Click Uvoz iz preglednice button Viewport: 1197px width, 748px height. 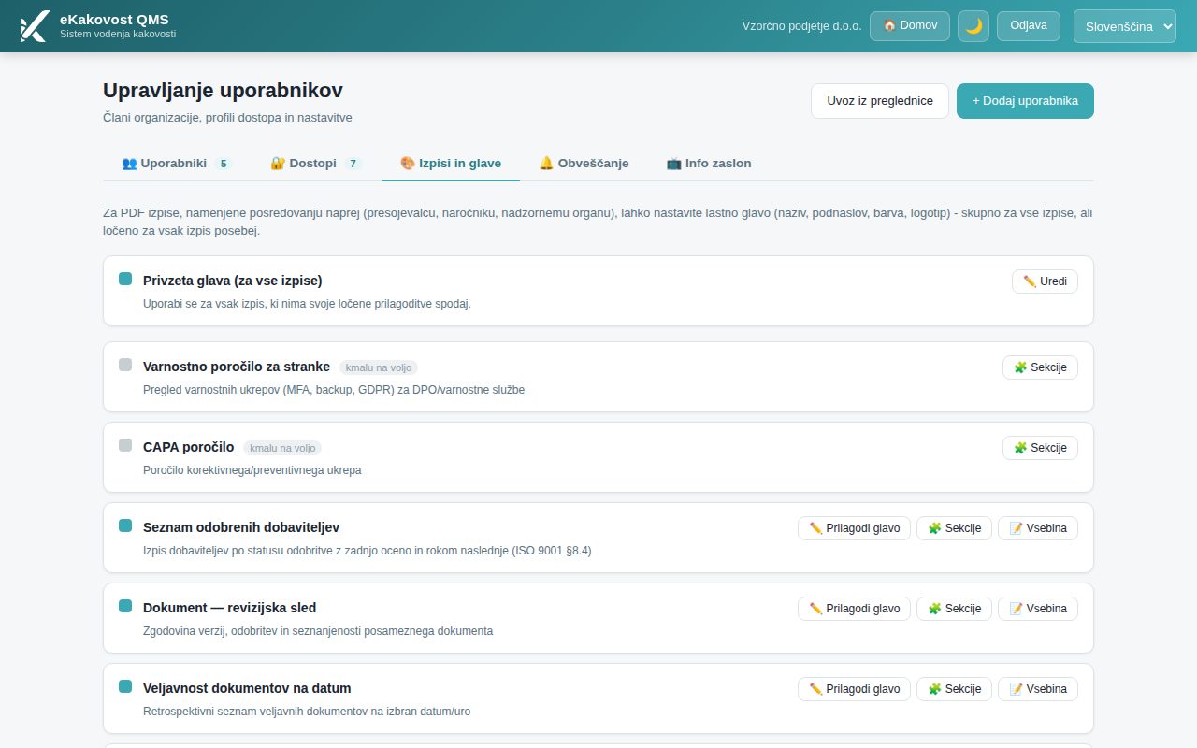tap(880, 101)
